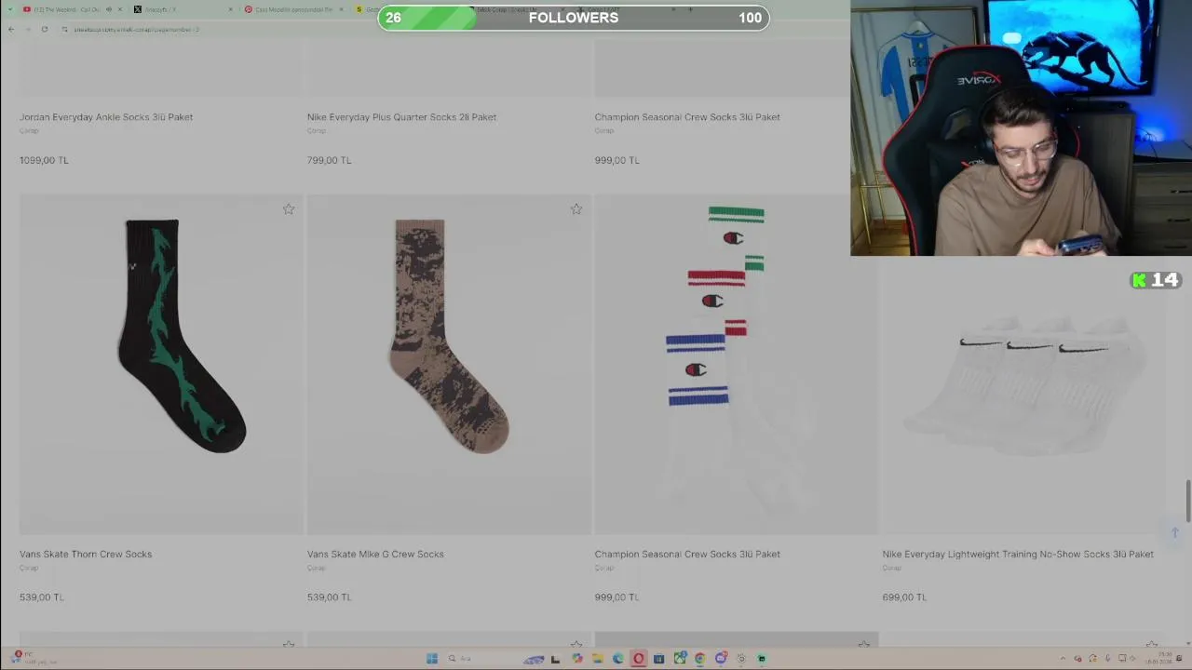This screenshot has height=670, width=1192.
Task: Add Vans Skate Thorn Crew Socks to favorites star
Action: tap(289, 209)
